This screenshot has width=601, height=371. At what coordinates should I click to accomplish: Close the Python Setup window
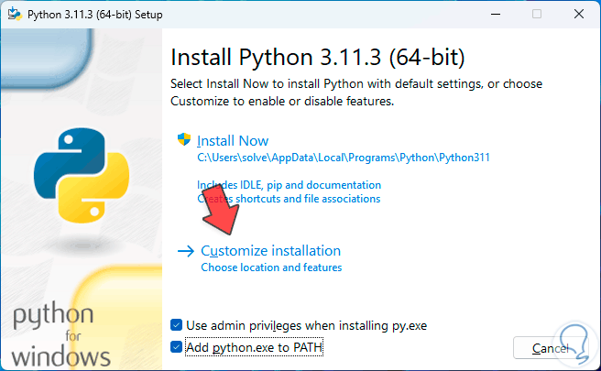(579, 14)
